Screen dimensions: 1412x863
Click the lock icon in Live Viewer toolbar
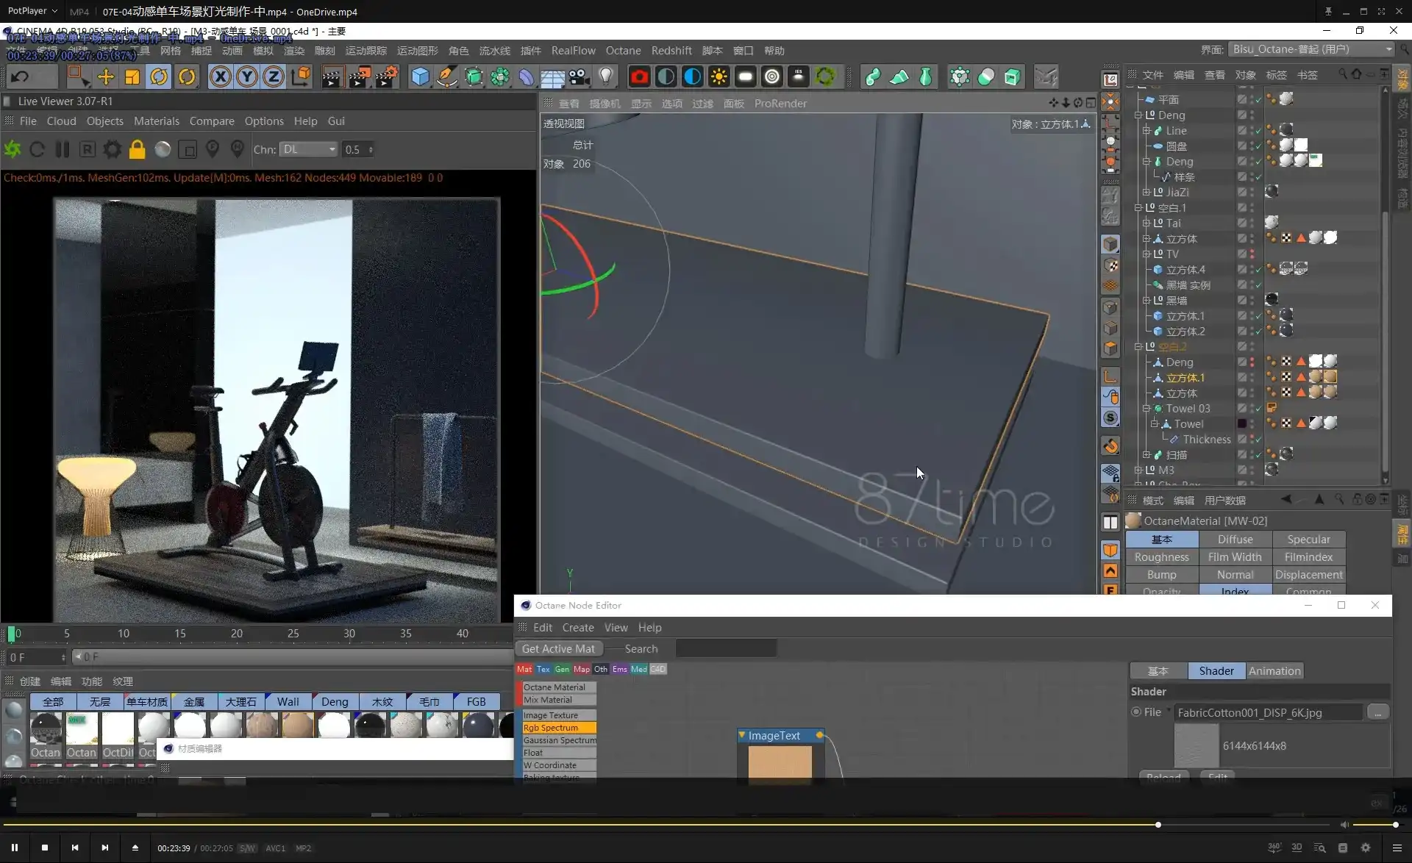137,149
